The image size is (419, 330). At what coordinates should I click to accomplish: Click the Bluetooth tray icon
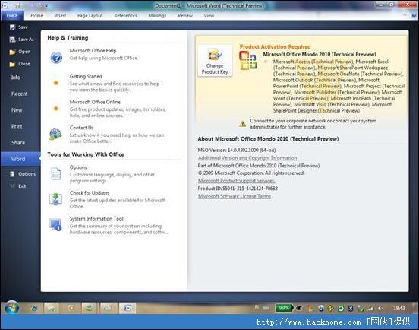tap(351, 308)
